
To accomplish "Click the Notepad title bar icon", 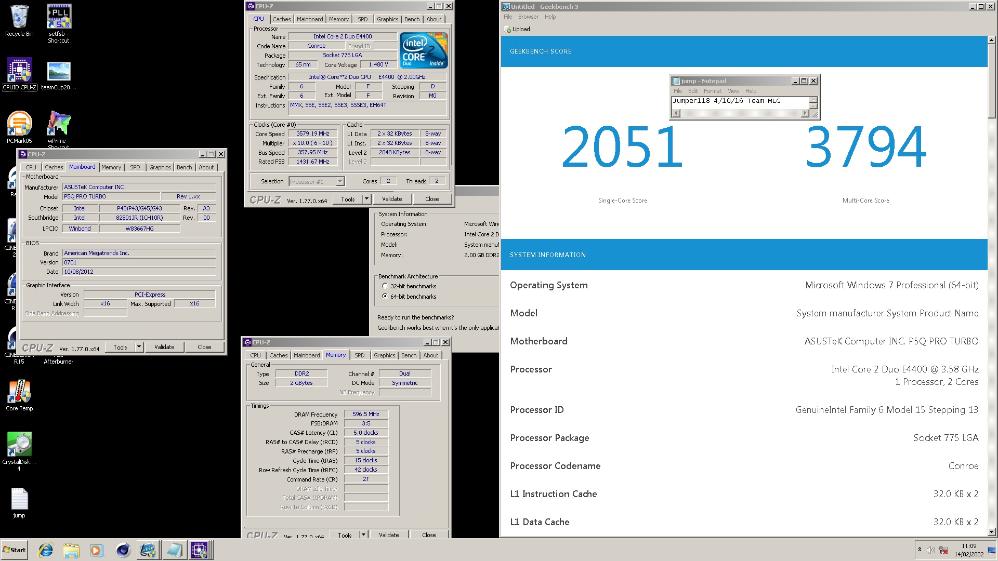I will click(676, 81).
